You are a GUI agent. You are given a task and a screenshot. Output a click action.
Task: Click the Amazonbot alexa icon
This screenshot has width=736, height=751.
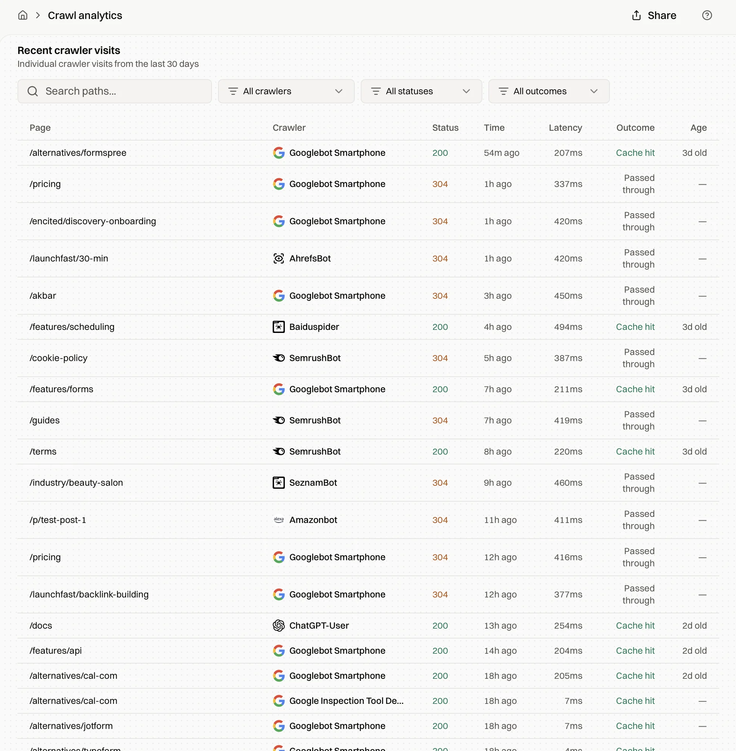278,520
